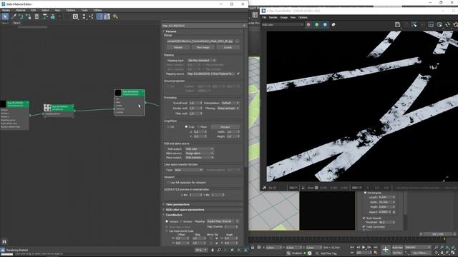Image resolution: width=458 pixels, height=257 pixels.
Task: Click Assign Material to Selection icon
Action: (x=29, y=16)
